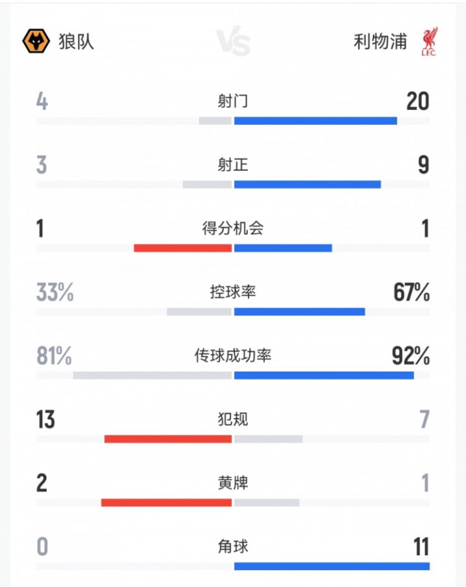466x587 pixels.
Task: Open the 狼队 team name link
Action: [x=77, y=41]
